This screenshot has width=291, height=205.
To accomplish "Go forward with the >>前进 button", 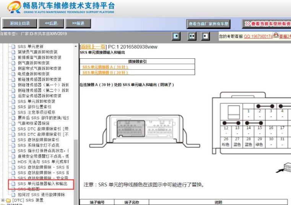I will pyautogui.click(x=78, y=24).
